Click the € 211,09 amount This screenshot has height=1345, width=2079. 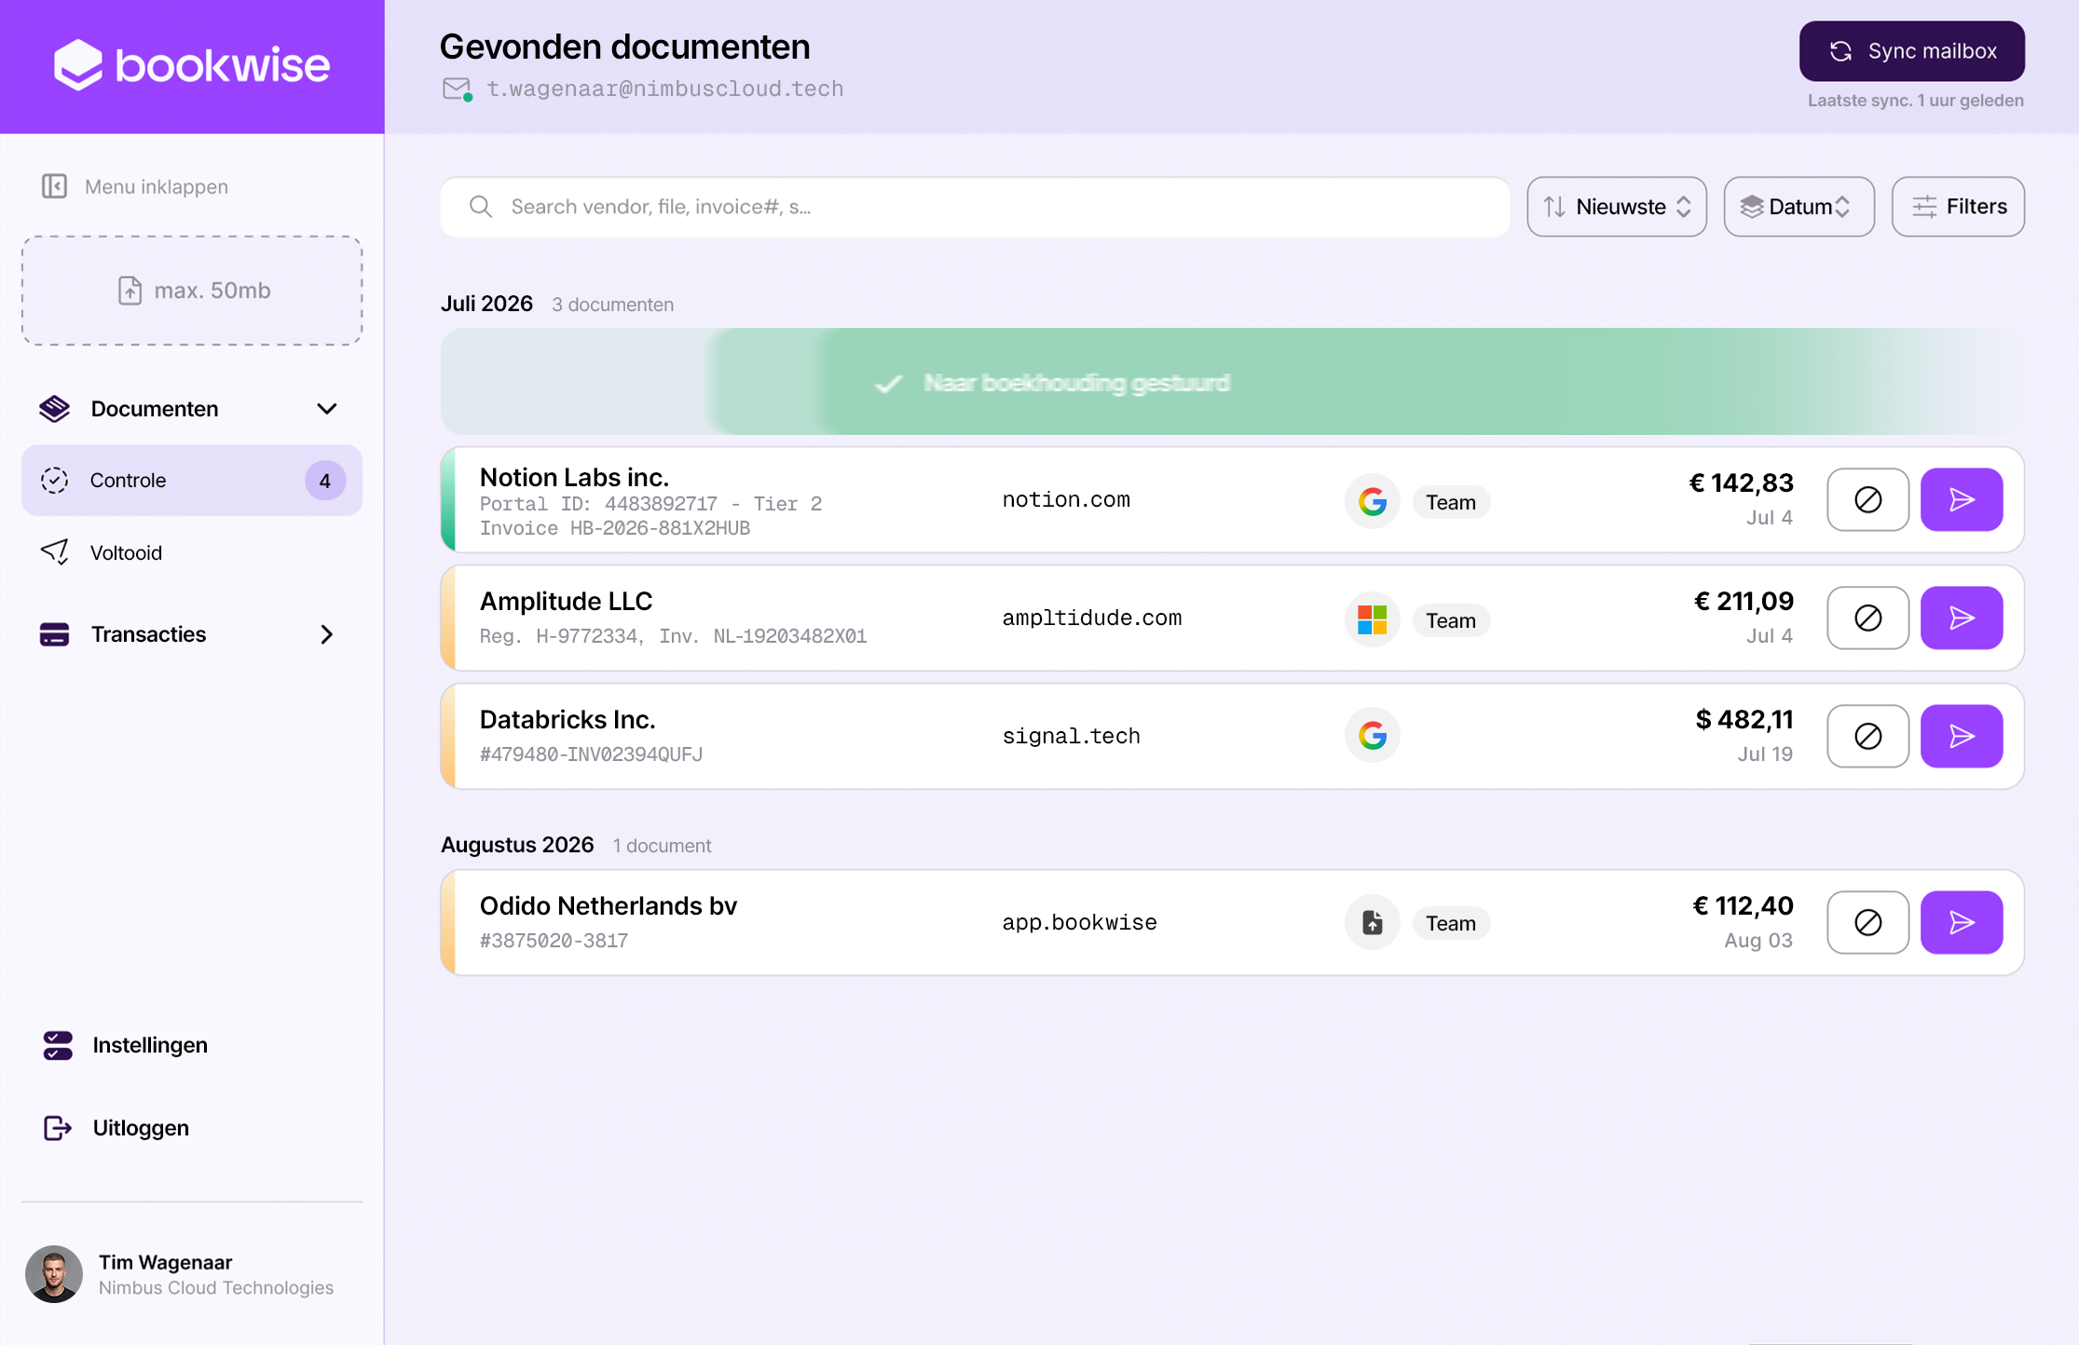tap(1743, 602)
